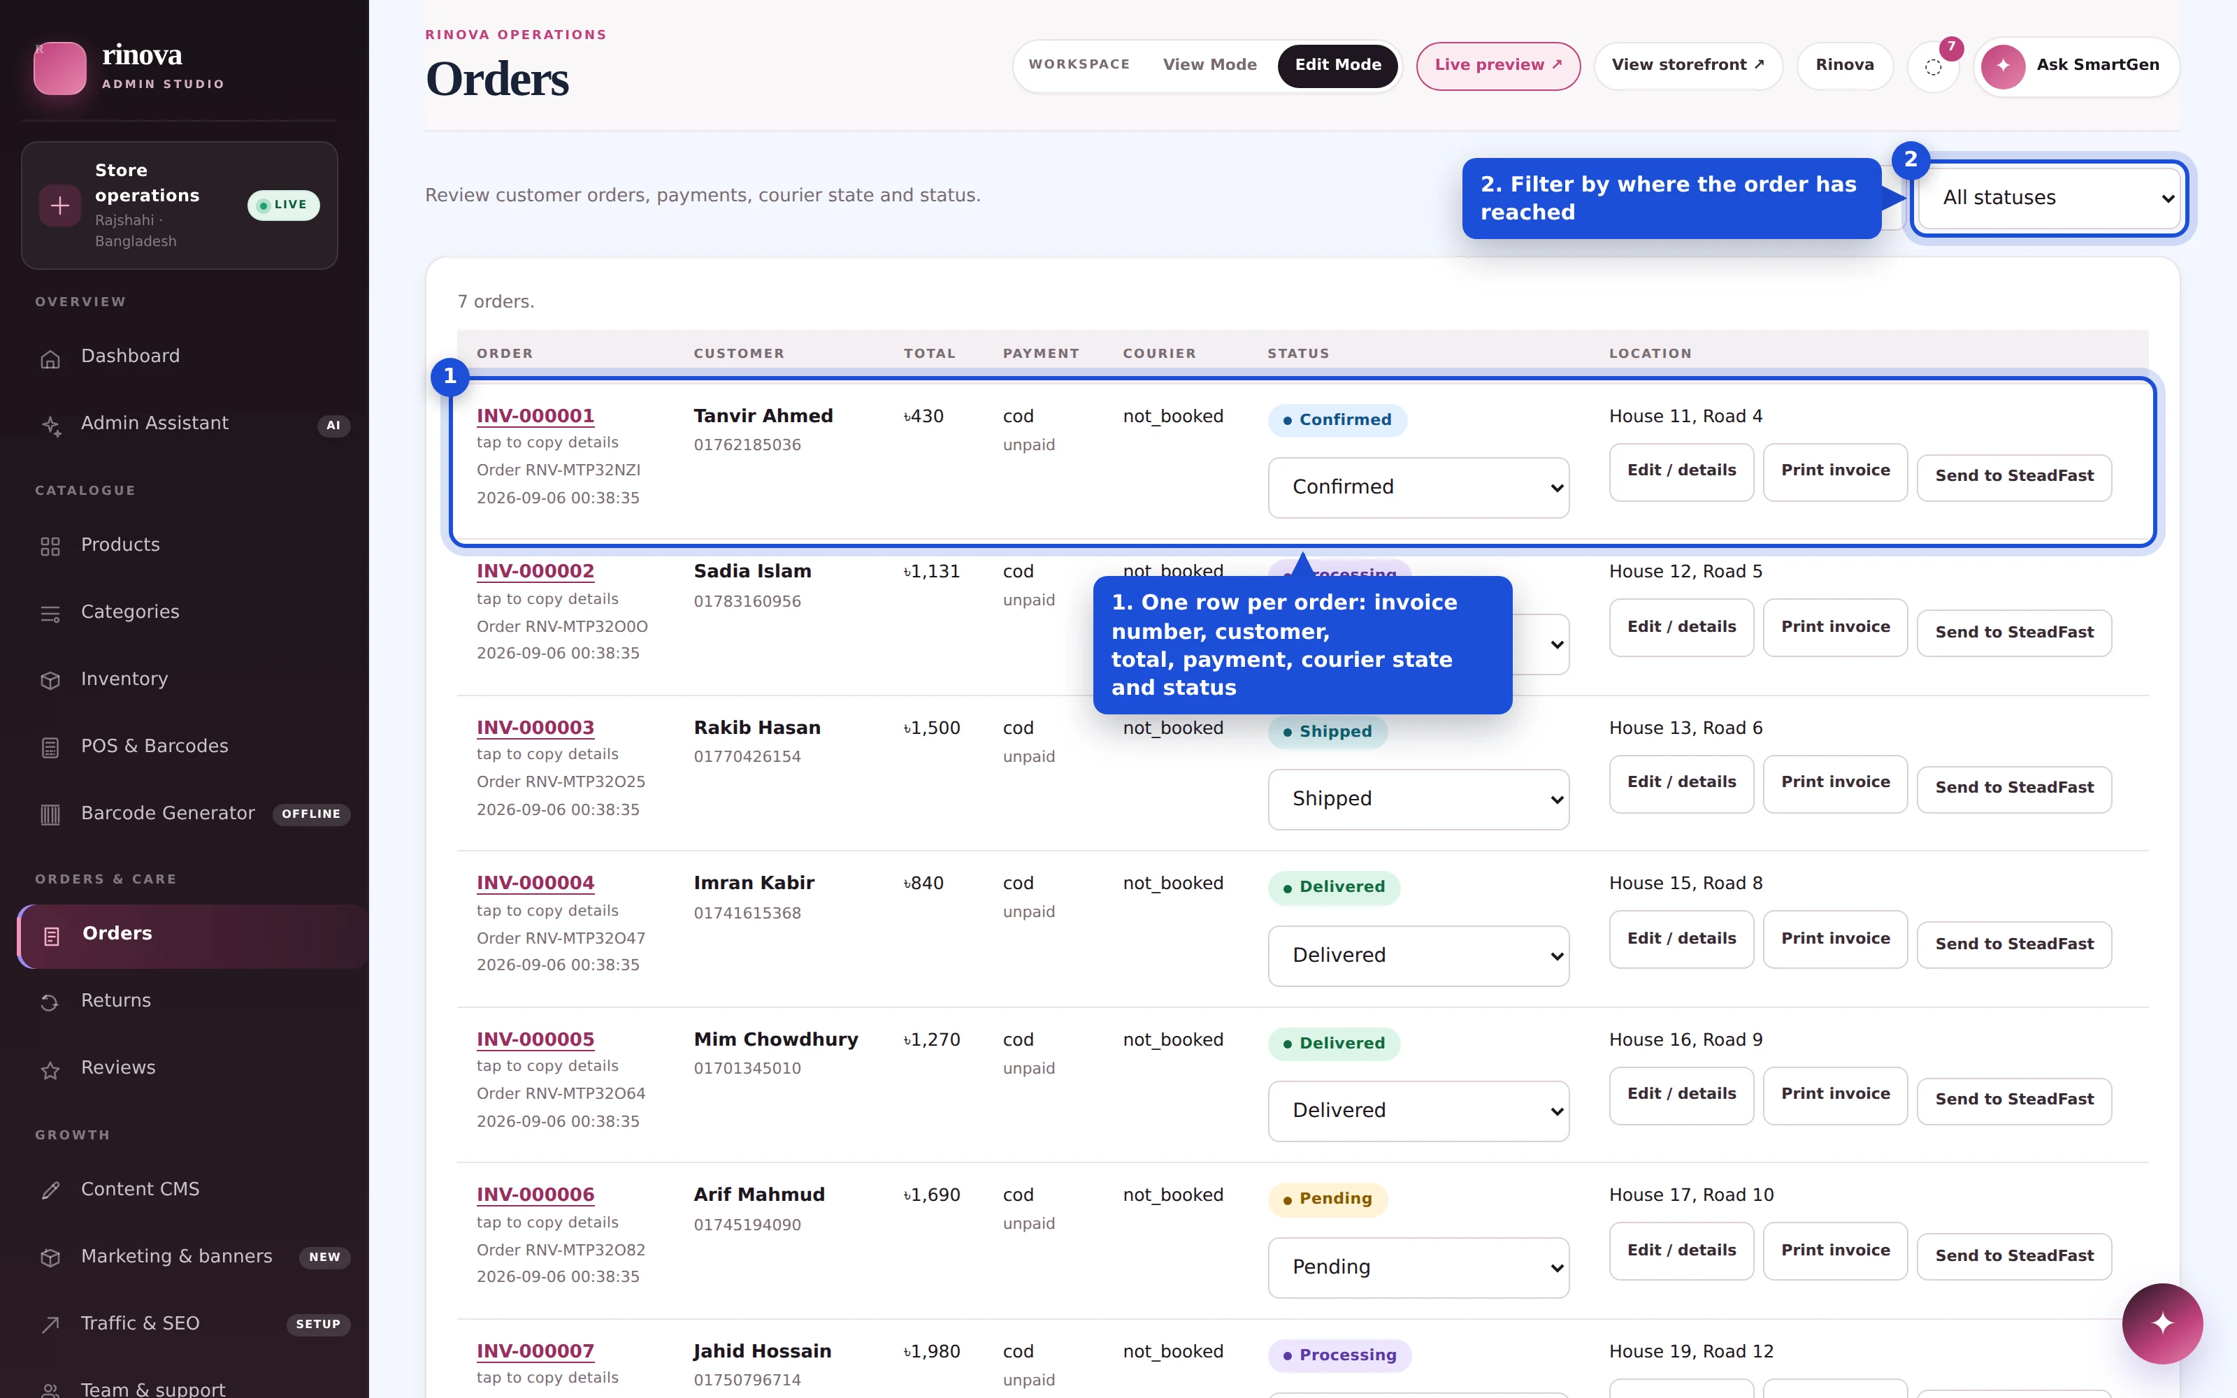Screen dimensions: 2237x1398
Task: Open notifications with 7 badge
Action: tap(1933, 66)
